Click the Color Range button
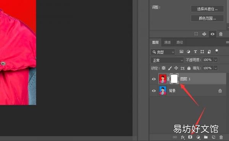Image resolution: width=229 pixels, height=141 pixels. point(207,18)
